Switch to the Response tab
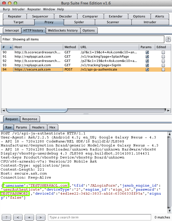This screenshot has width=172, height=221. click(x=30, y=119)
